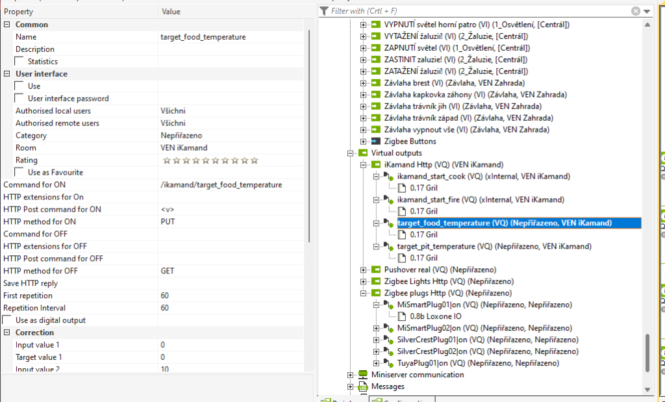This screenshot has height=402, width=665.
Task: Click the ZASTINIT zaluzie green icon
Action: coord(376,60)
